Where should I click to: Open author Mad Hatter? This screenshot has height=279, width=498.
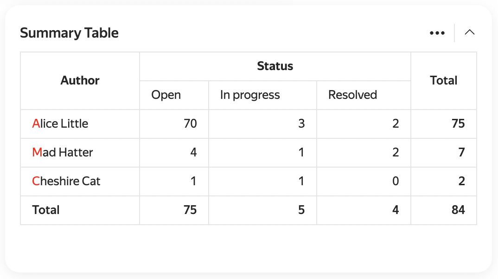(x=63, y=152)
